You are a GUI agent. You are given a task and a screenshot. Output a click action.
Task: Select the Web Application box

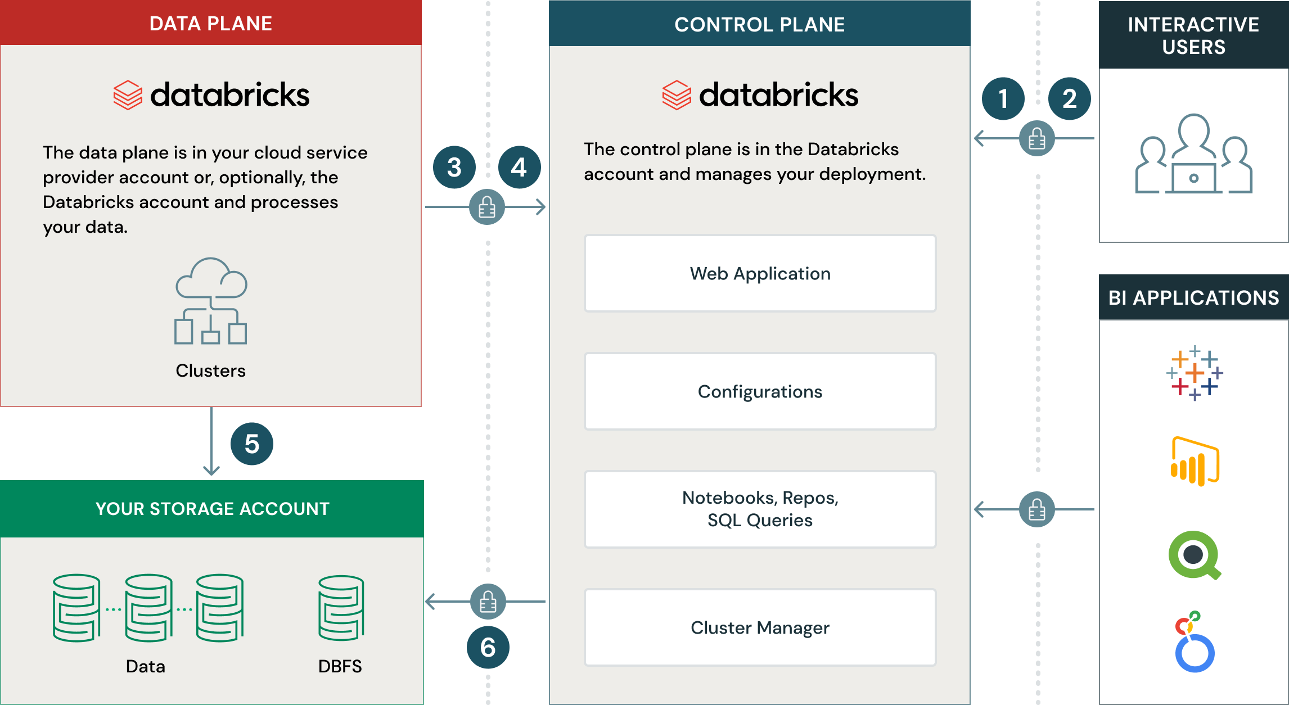pos(760,273)
